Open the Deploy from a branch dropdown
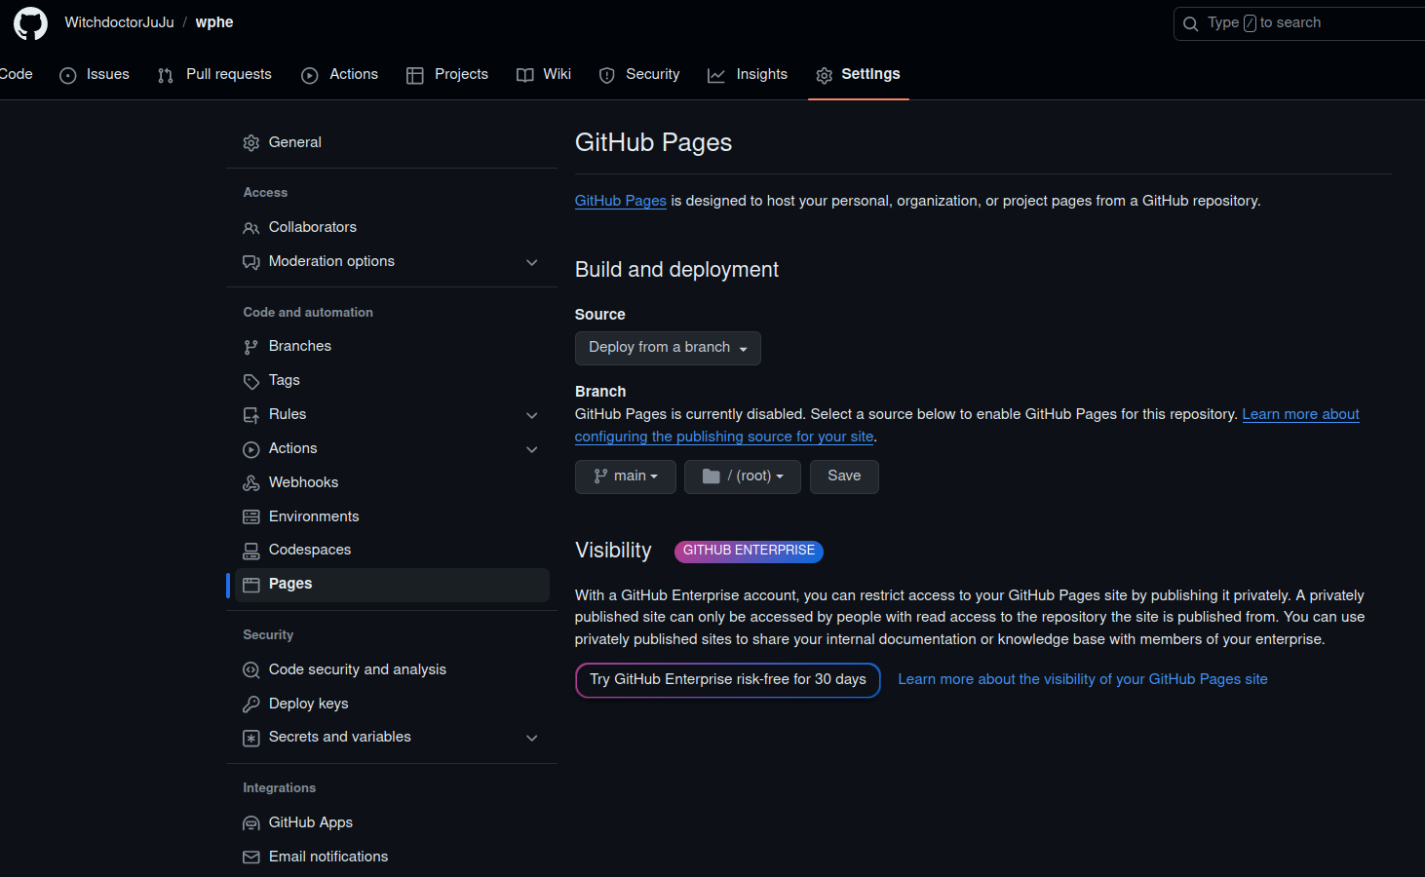This screenshot has width=1425, height=877. tap(668, 348)
